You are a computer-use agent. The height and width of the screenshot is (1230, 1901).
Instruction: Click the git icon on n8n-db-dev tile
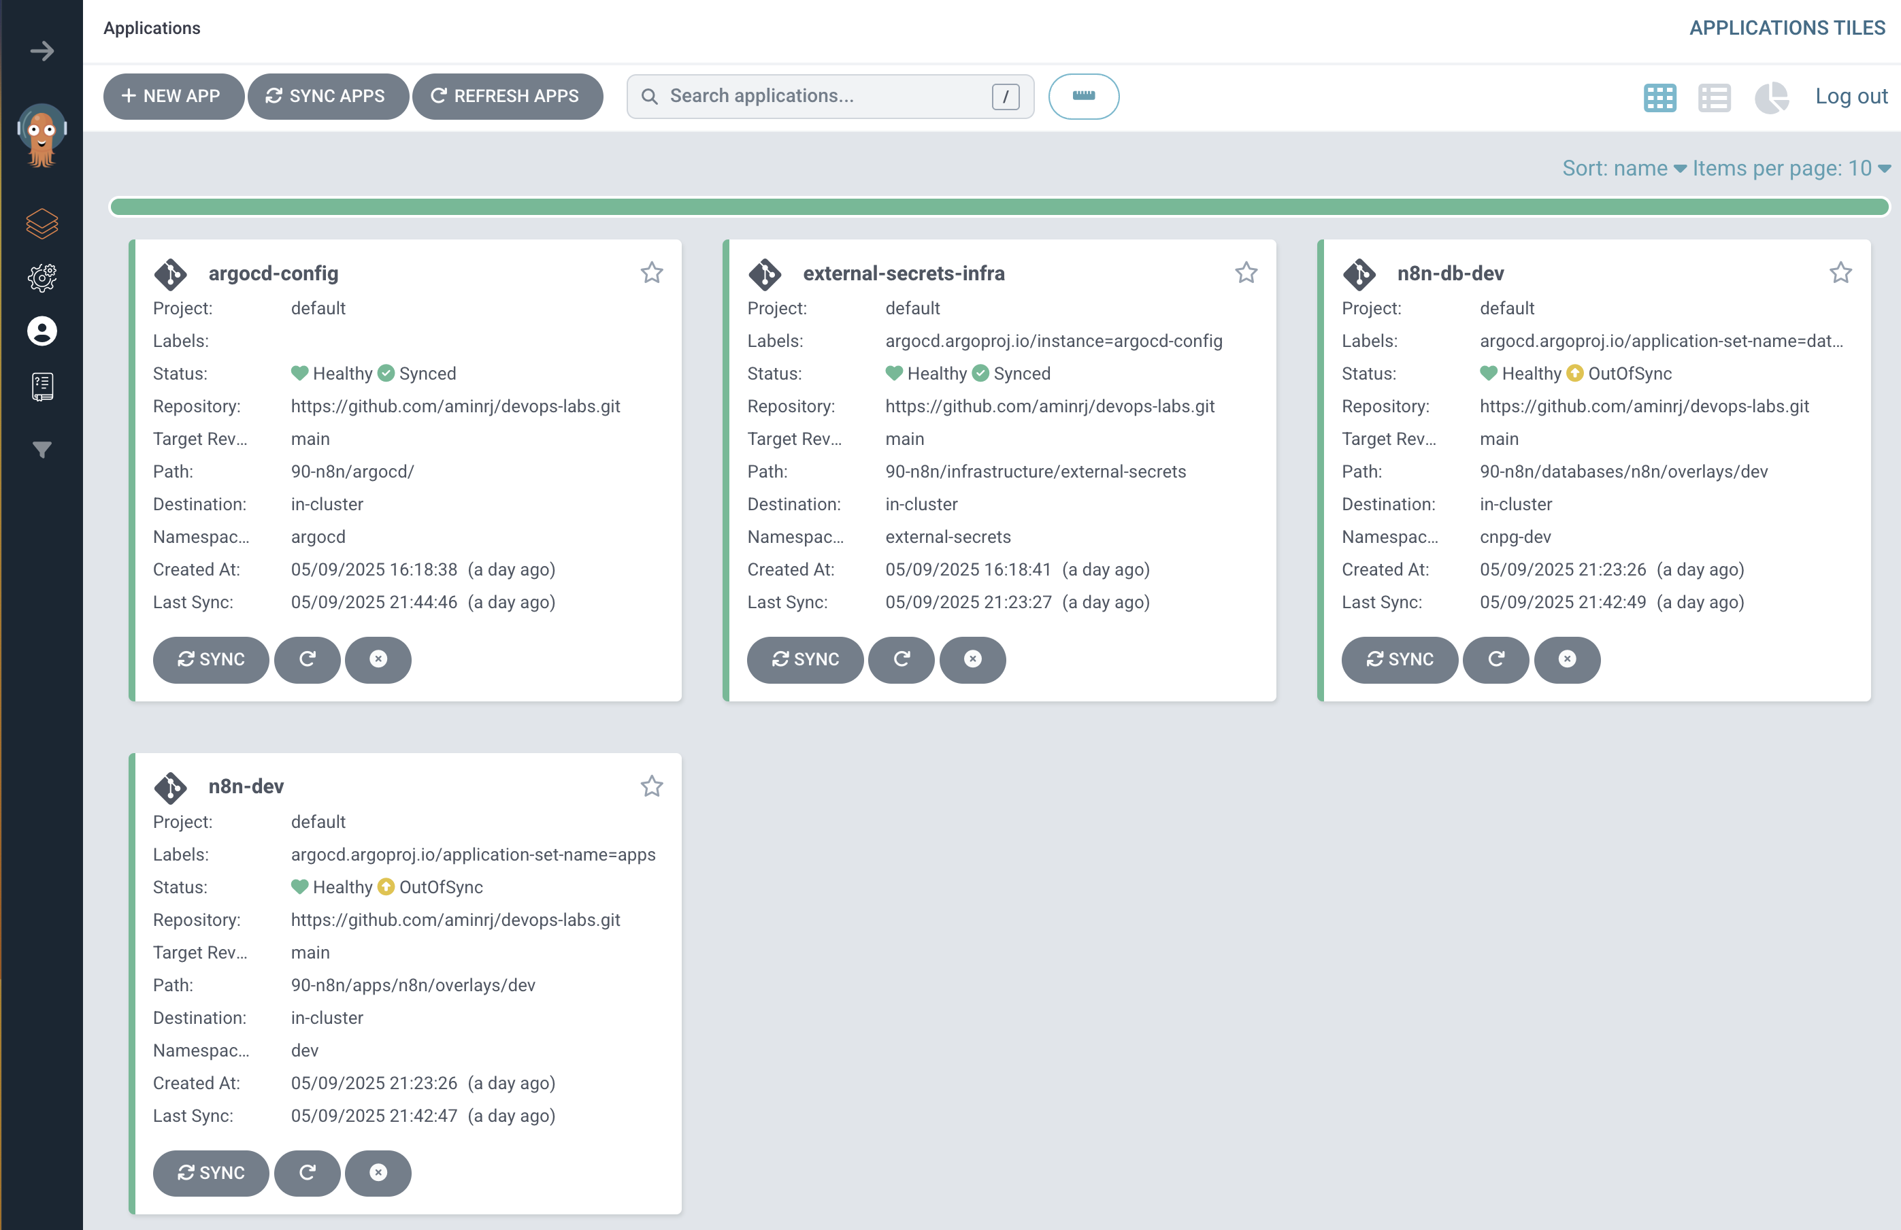coord(1359,274)
